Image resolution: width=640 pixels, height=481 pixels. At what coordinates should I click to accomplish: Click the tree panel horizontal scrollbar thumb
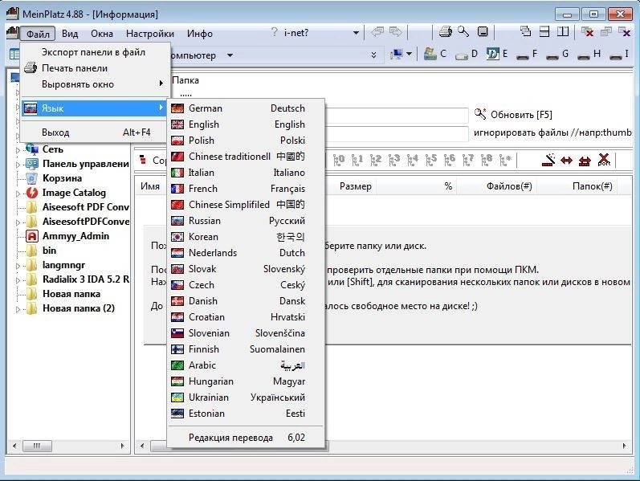pos(37,446)
